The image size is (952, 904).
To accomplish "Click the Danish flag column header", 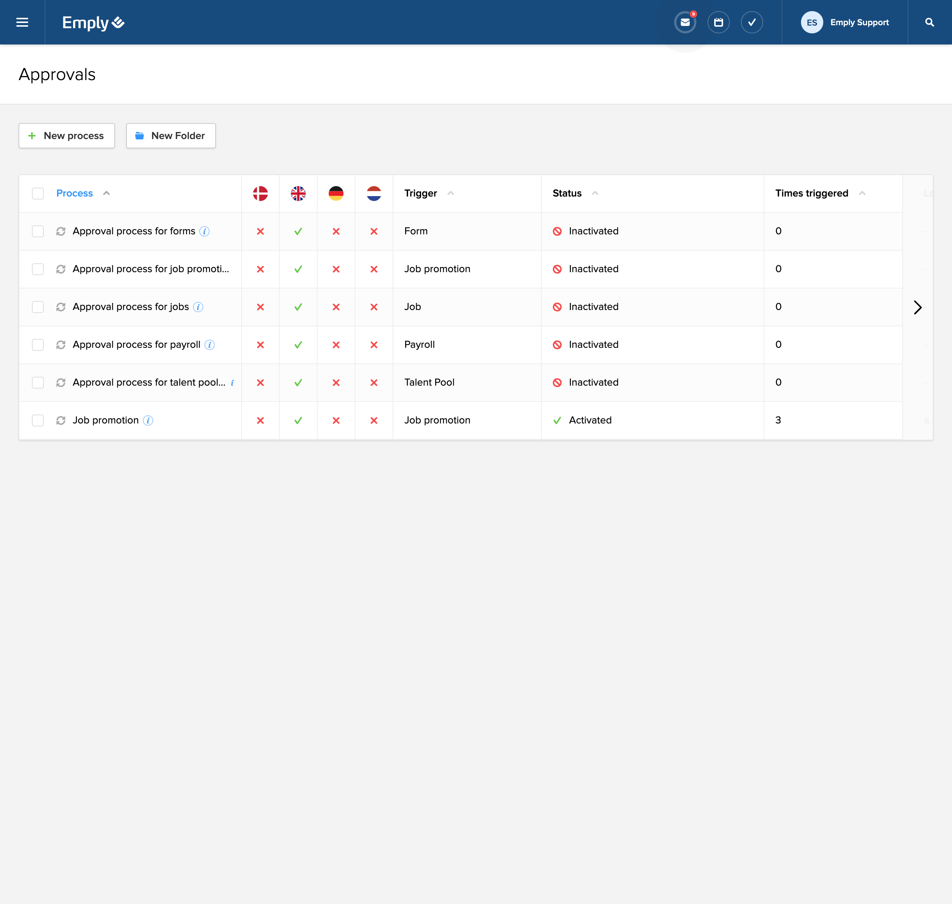I will 260,193.
